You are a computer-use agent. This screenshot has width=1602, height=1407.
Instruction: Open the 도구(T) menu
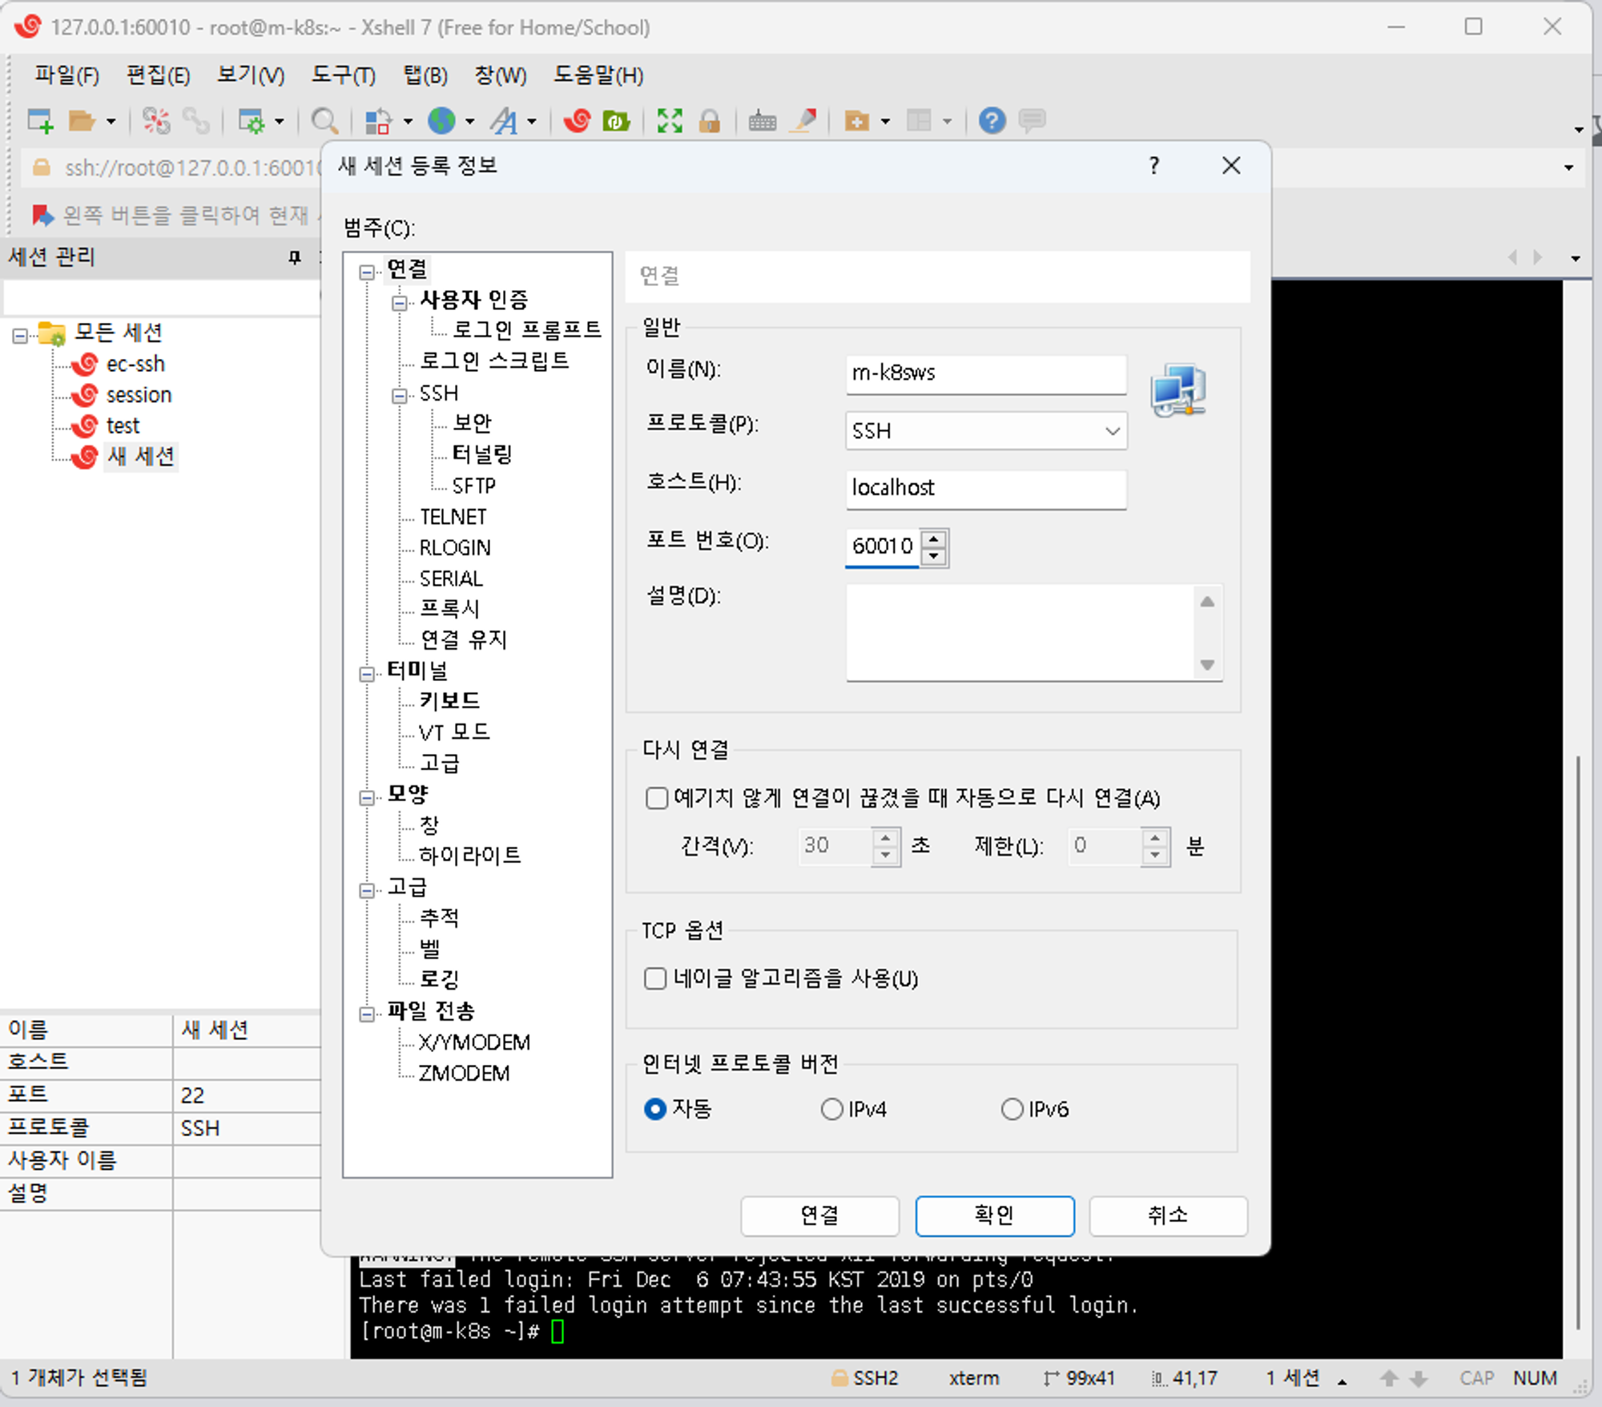click(343, 75)
